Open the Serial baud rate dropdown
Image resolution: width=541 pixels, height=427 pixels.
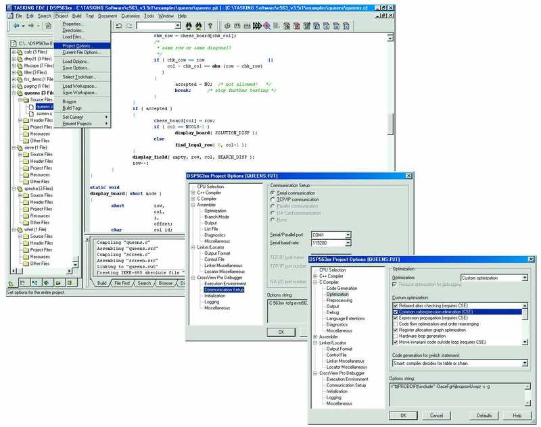pyautogui.click(x=348, y=242)
